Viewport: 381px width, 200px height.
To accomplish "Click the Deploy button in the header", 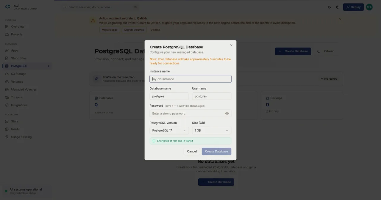I will 353,7.
